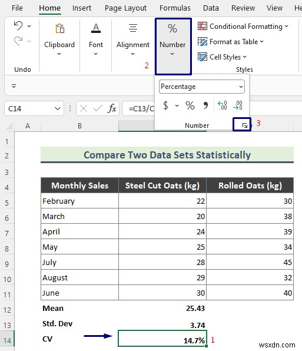Select the CV label cell
302x351 pixels.
pyautogui.click(x=79, y=339)
